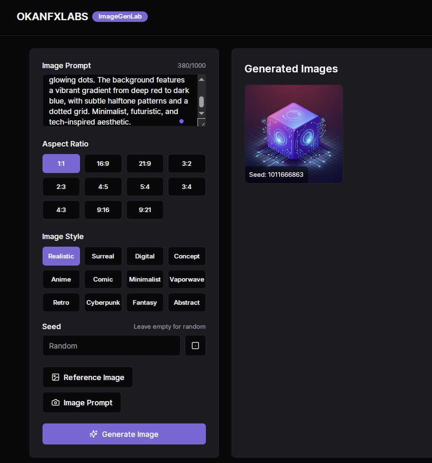The height and width of the screenshot is (463, 432).
Task: Click the prompt box scrollbar thumb
Action: (x=201, y=101)
